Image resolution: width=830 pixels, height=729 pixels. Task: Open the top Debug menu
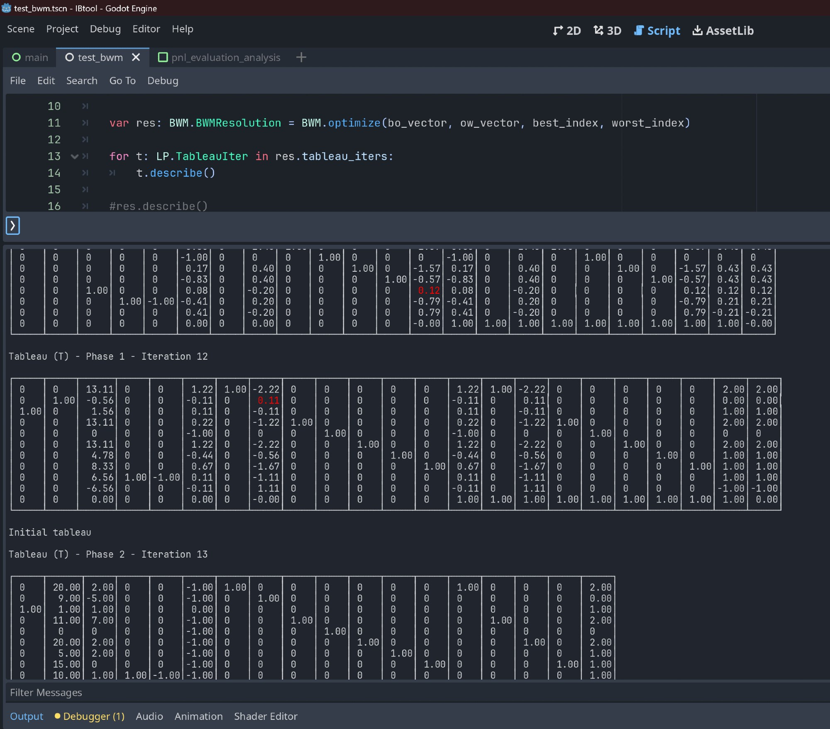105,29
